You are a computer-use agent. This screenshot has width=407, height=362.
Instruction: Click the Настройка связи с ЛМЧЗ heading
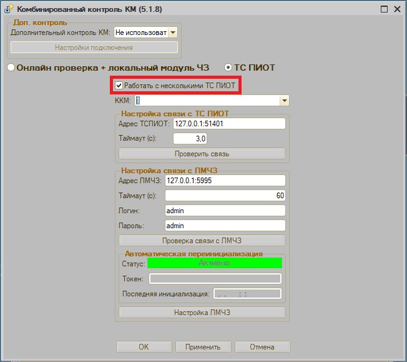point(169,171)
